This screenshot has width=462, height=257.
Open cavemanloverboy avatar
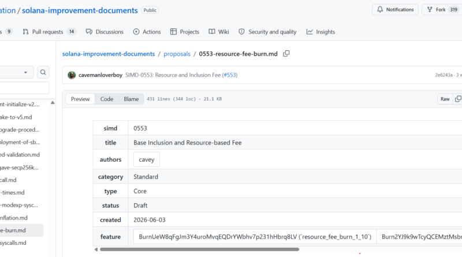[x=72, y=75]
